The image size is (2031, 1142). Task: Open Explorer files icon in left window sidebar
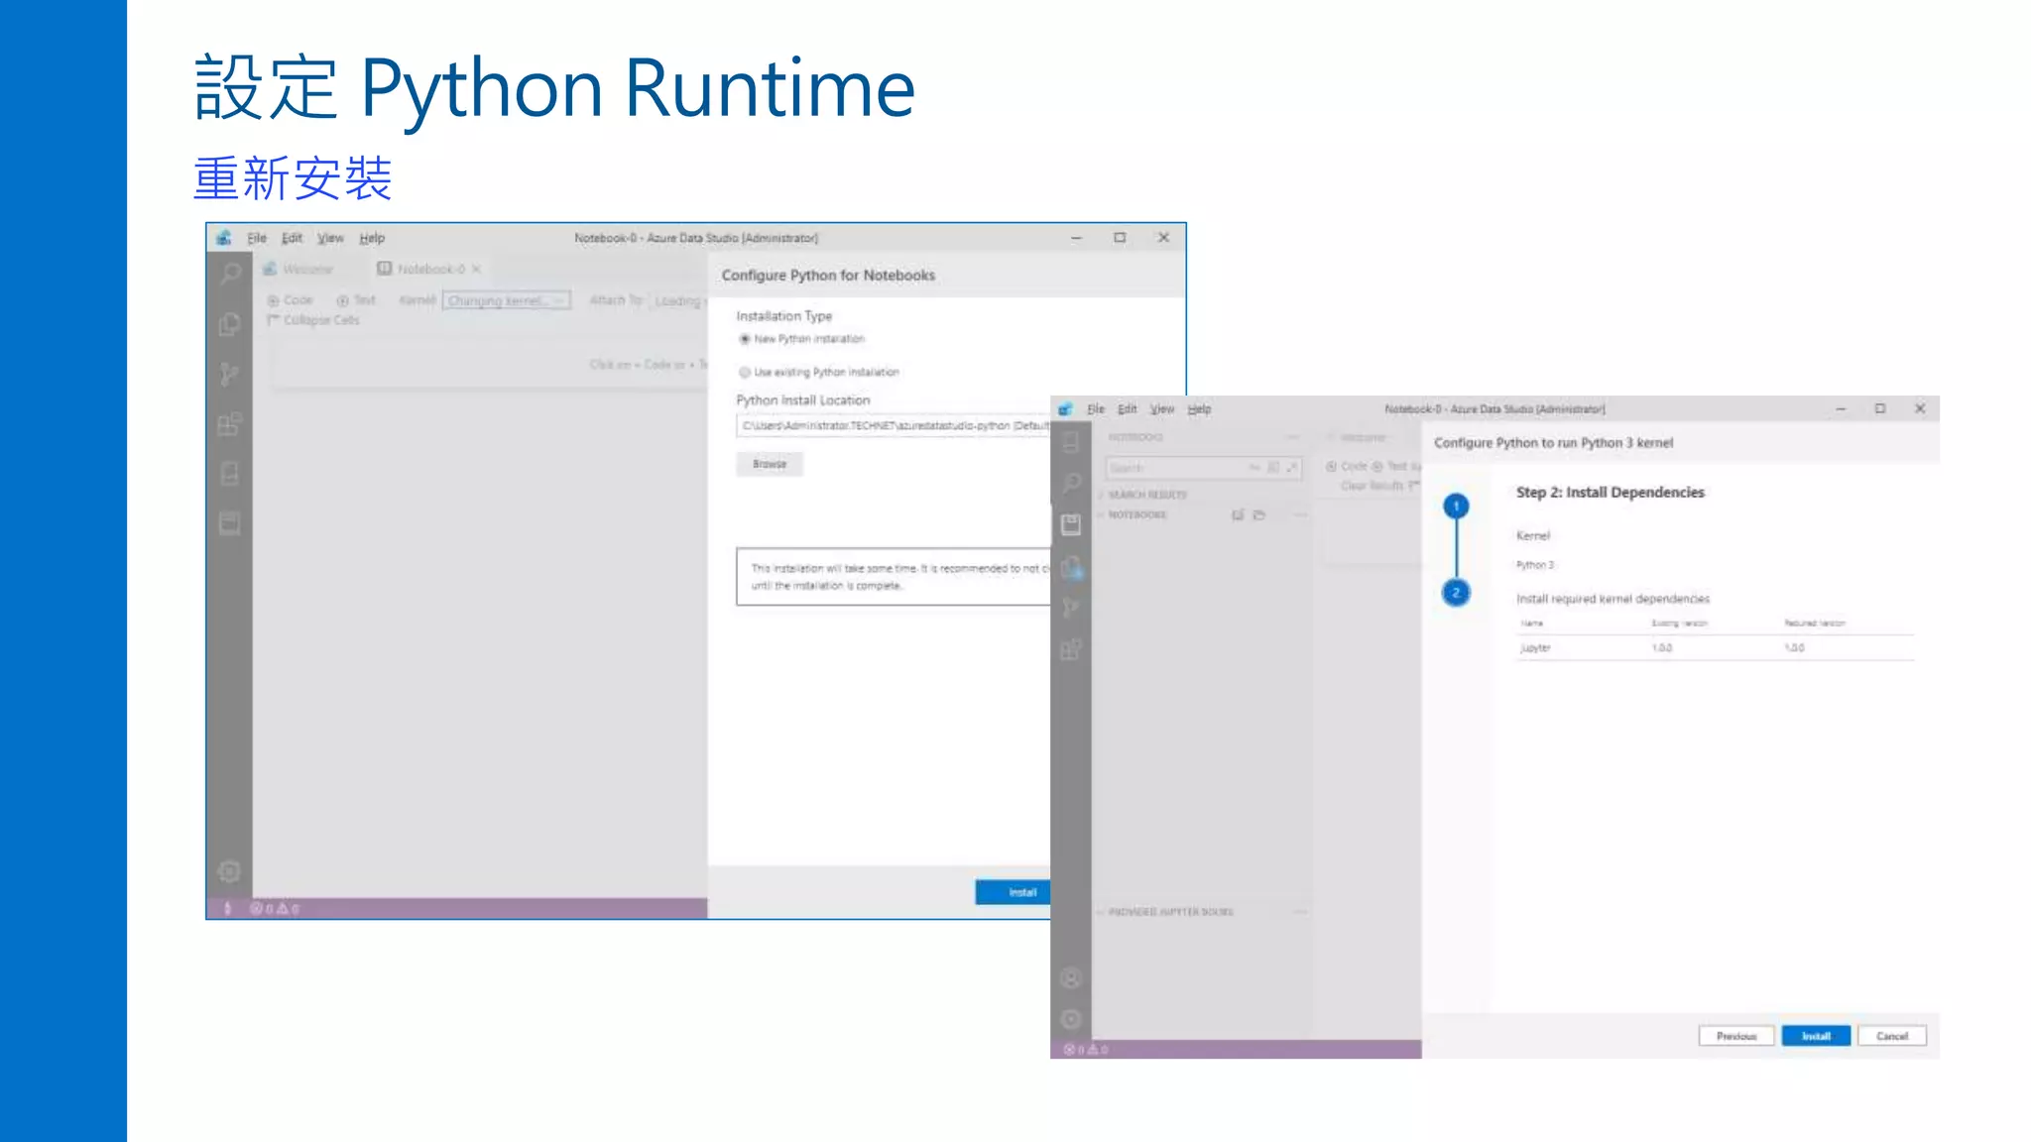230,324
